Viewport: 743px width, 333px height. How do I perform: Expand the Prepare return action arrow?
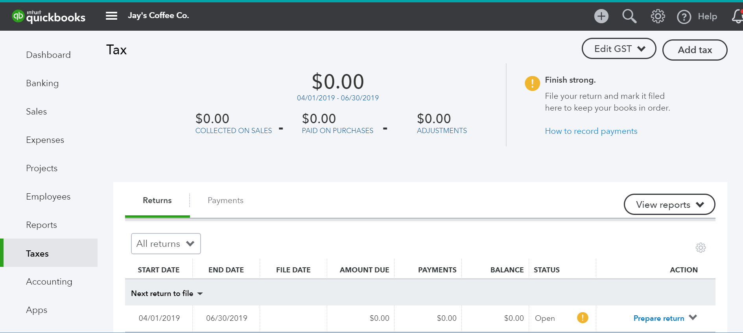(x=693, y=317)
